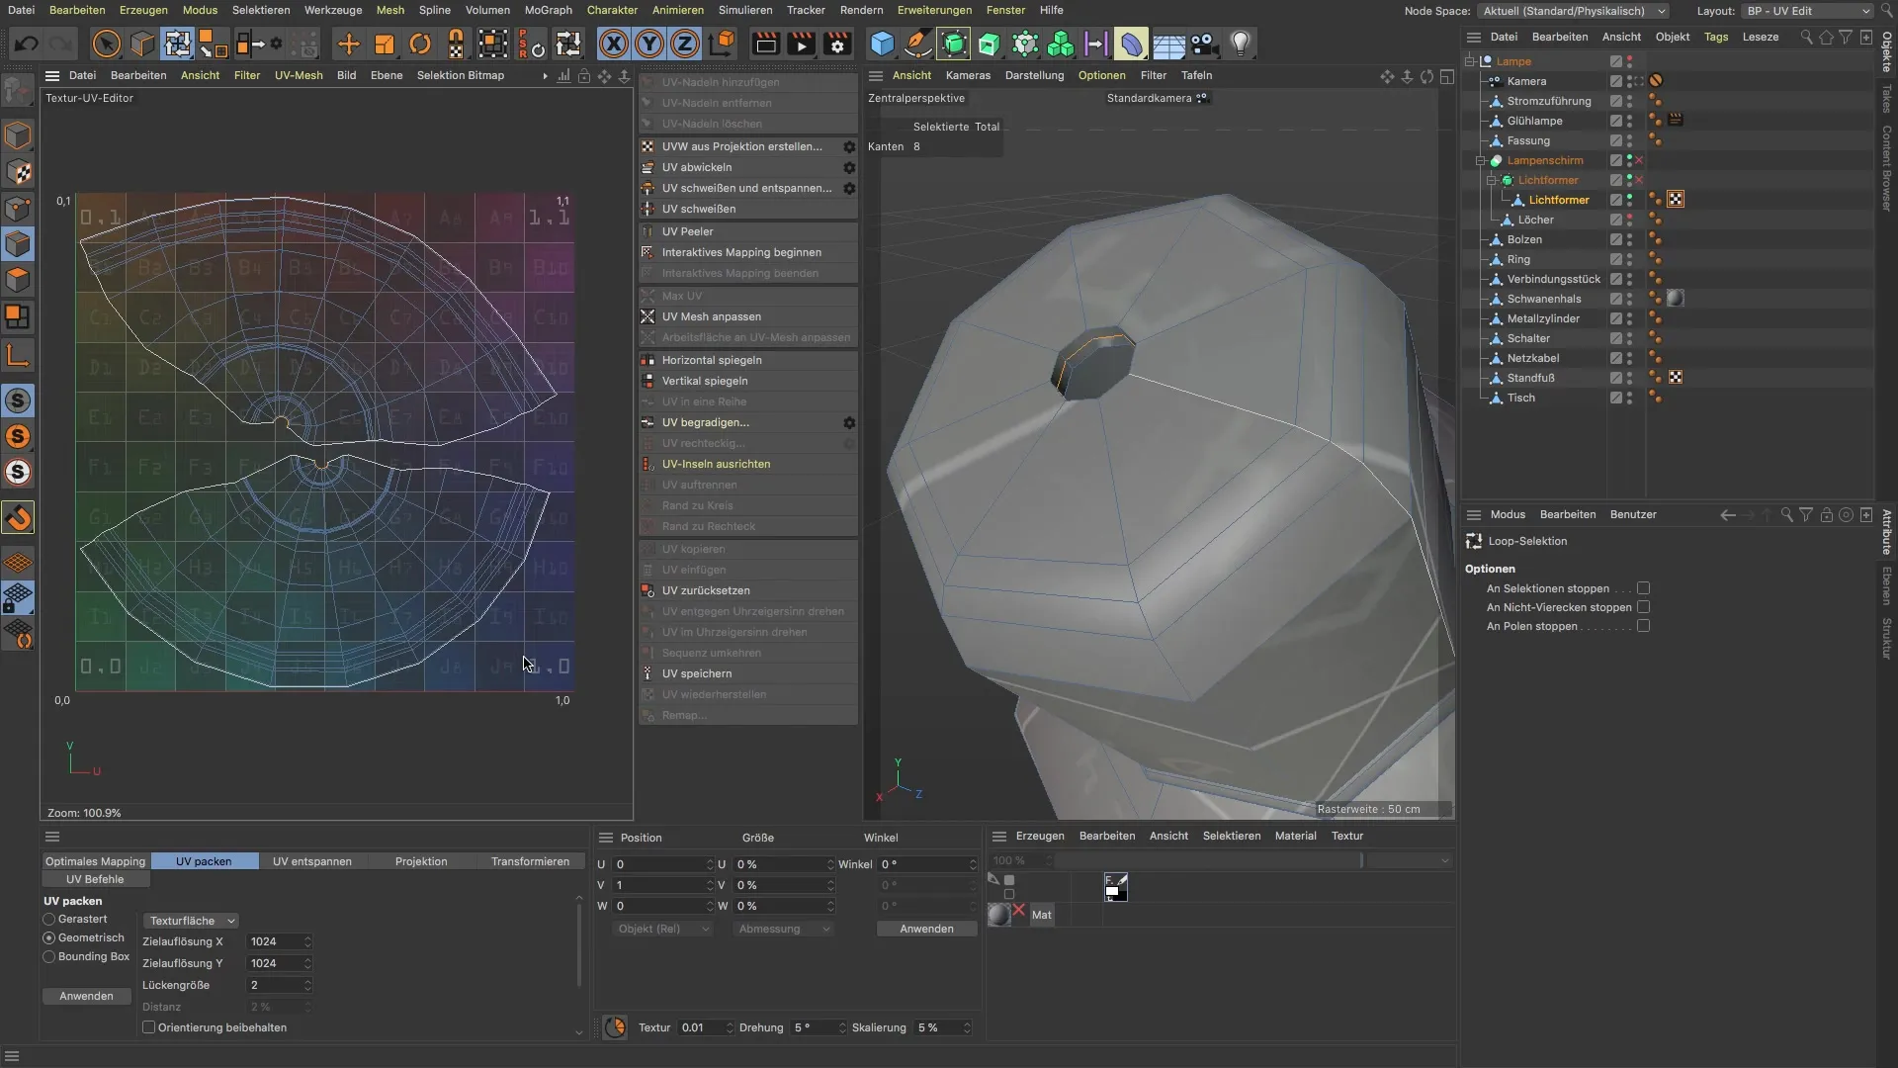Toggle the Z axis lock icon
The width and height of the screenshot is (1898, 1068).
(x=685, y=44)
